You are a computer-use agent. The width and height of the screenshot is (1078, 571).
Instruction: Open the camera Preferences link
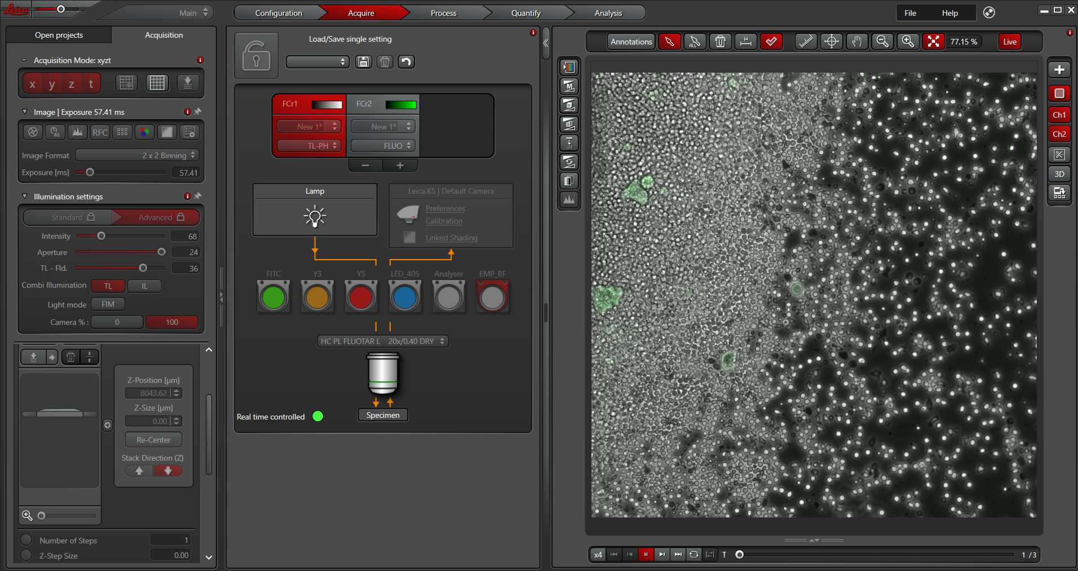445,208
